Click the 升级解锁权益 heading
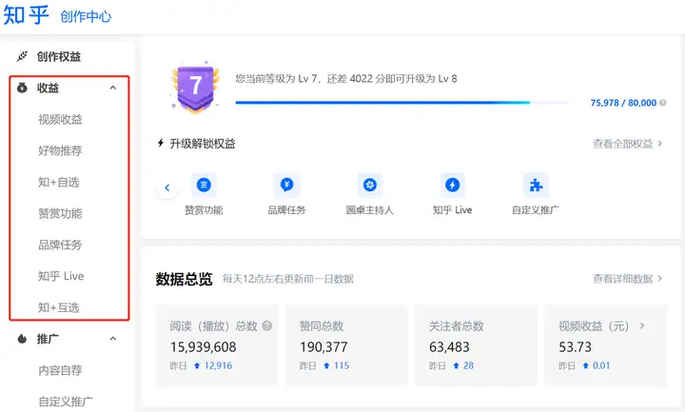This screenshot has width=685, height=412. click(203, 144)
